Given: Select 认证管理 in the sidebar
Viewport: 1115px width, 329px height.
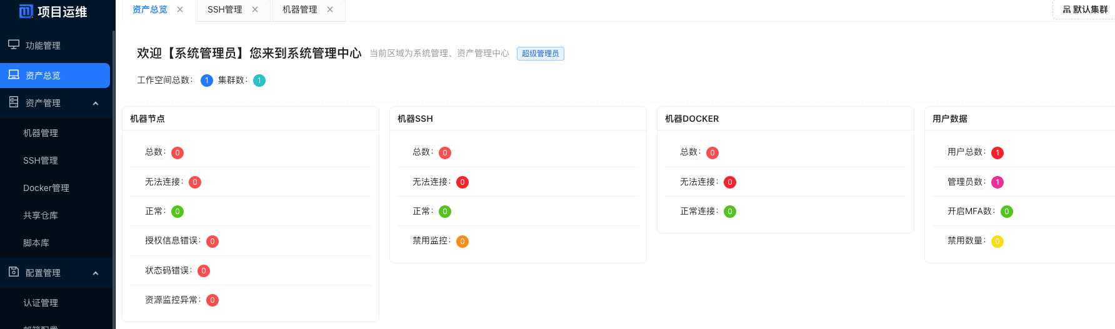Looking at the screenshot, I should [x=41, y=303].
